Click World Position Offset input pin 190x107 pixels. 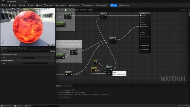pos(140,37)
